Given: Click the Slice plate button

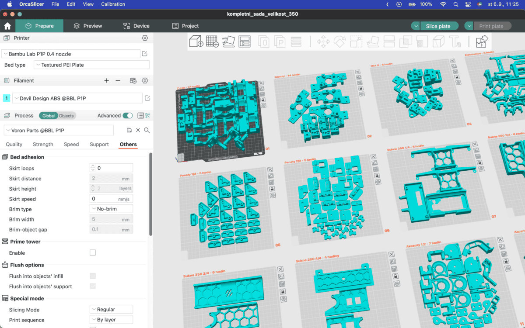Looking at the screenshot, I should point(438,26).
